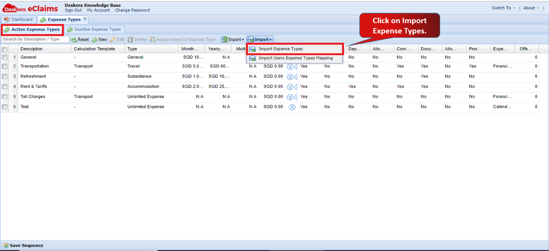The height and width of the screenshot is (251, 549).
Task: Move the Toll Charges row down
Action: (290, 97)
